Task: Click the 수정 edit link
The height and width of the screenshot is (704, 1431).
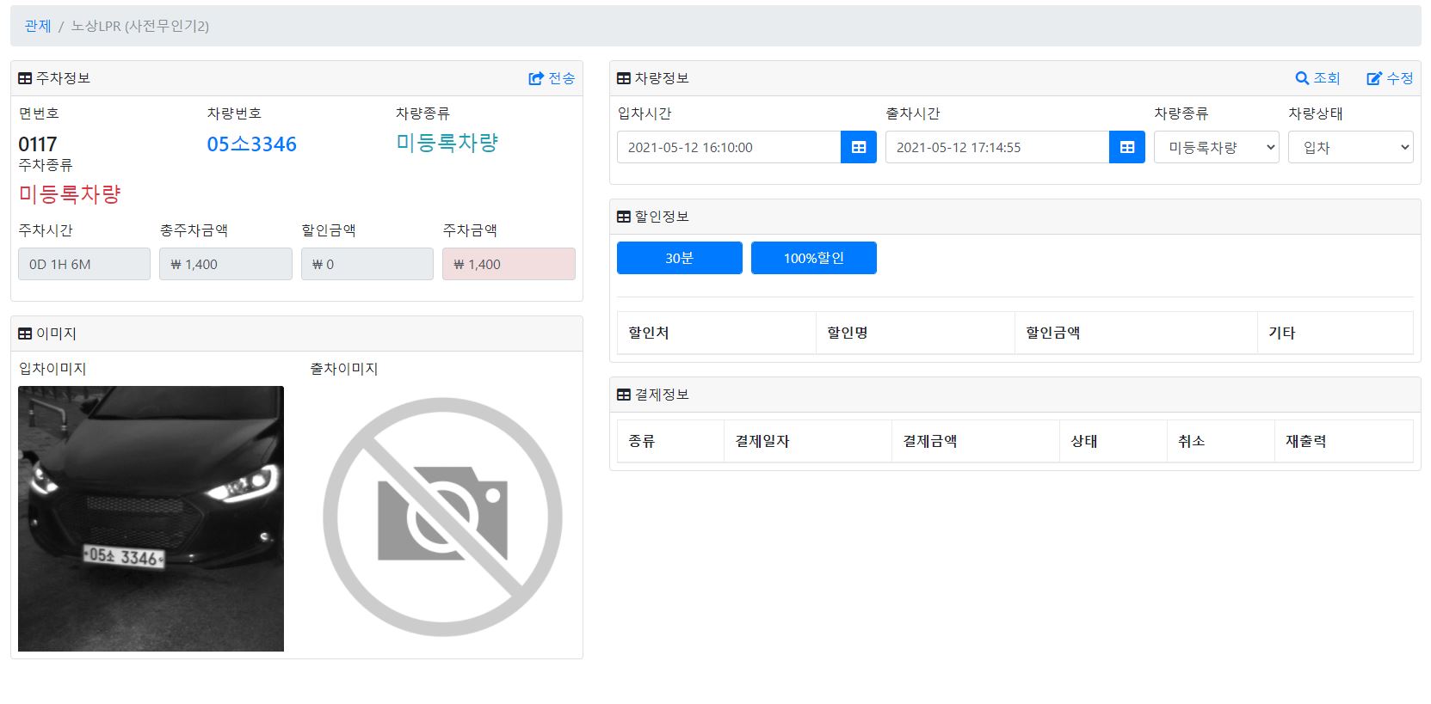Action: pos(1390,78)
